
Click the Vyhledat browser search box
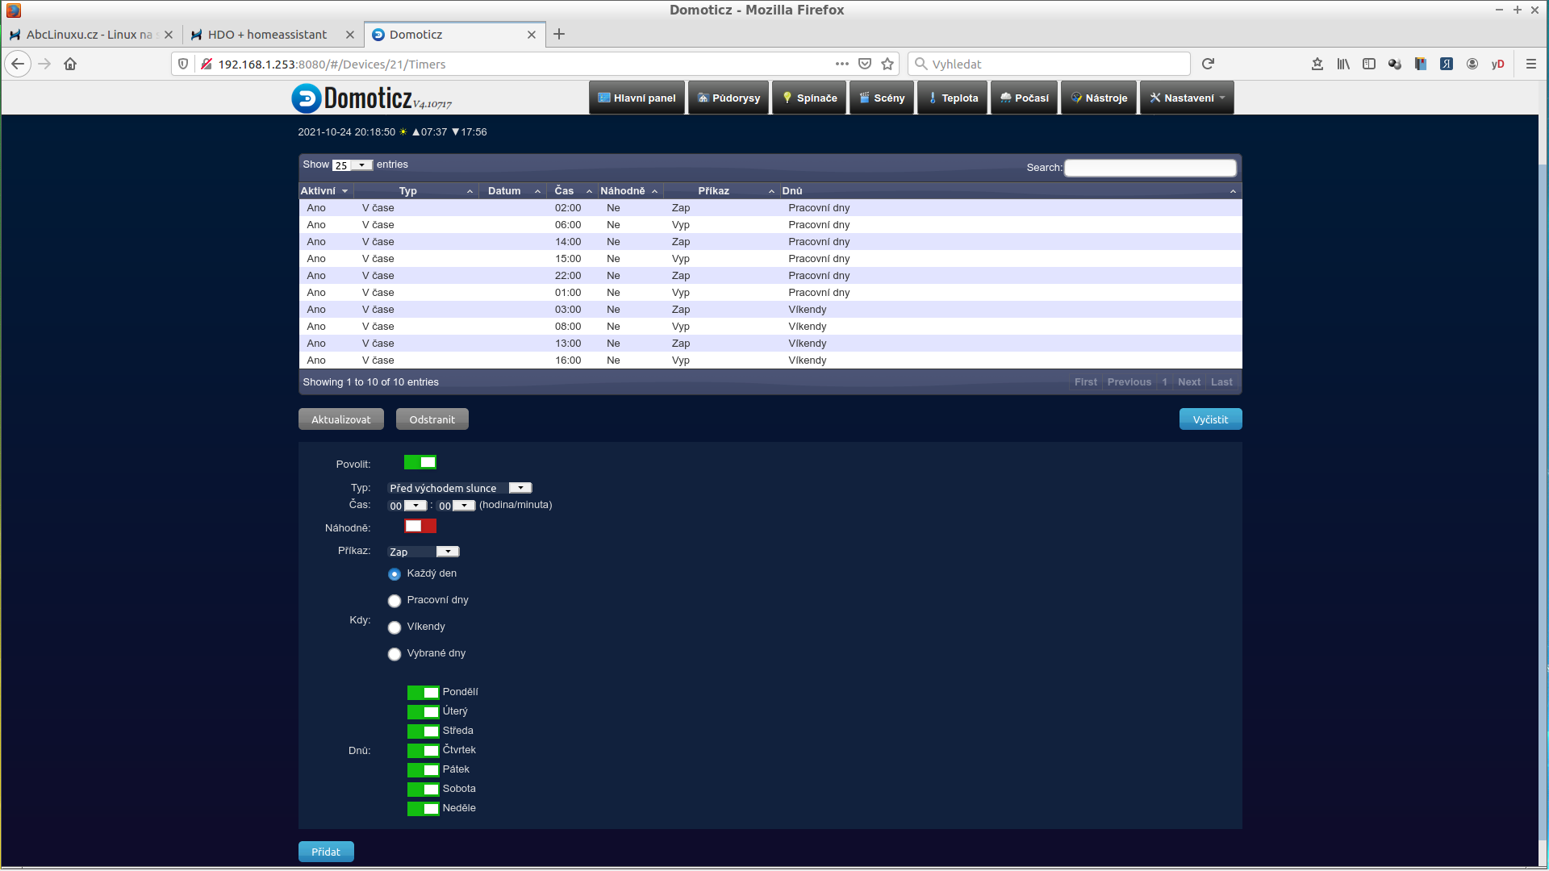[1049, 64]
